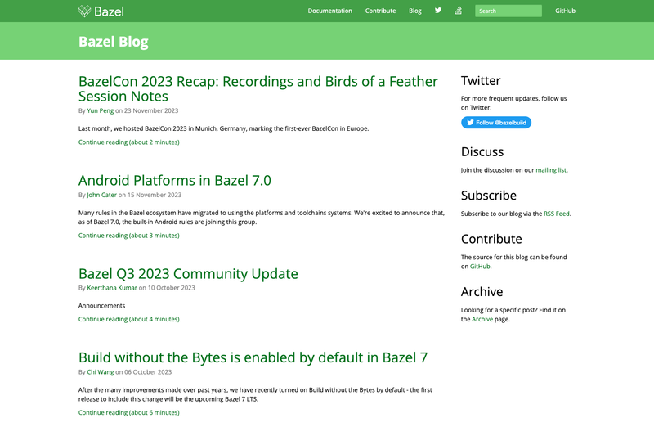654x436 pixels.
Task: Click the Archive sidebar heading
Action: pos(482,292)
